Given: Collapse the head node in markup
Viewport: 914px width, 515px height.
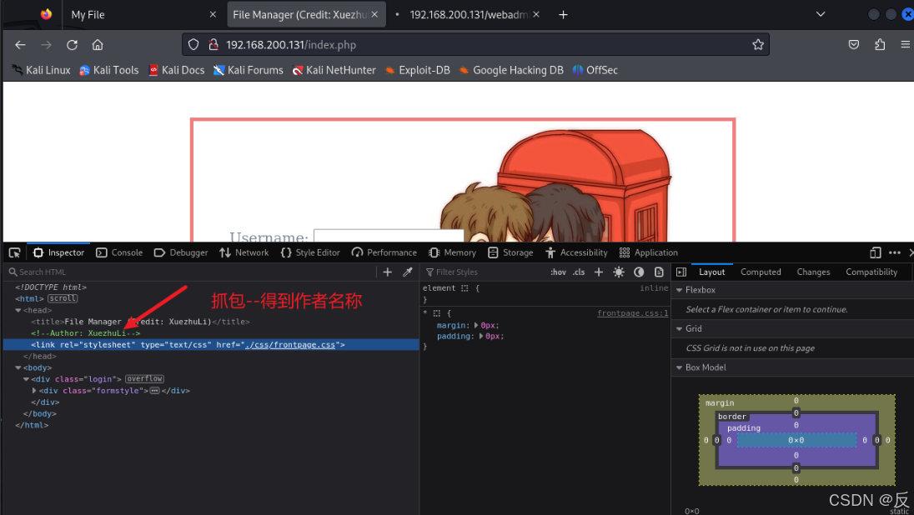Looking at the screenshot, I should tap(18, 311).
